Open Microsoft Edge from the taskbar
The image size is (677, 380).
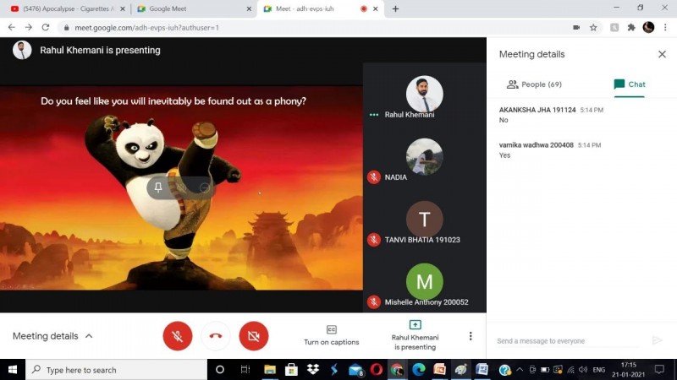point(418,370)
